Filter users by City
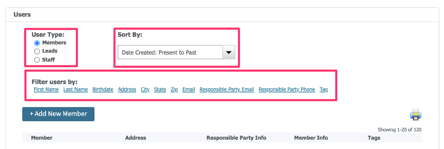Screen dimensions: 444x149 (145, 89)
